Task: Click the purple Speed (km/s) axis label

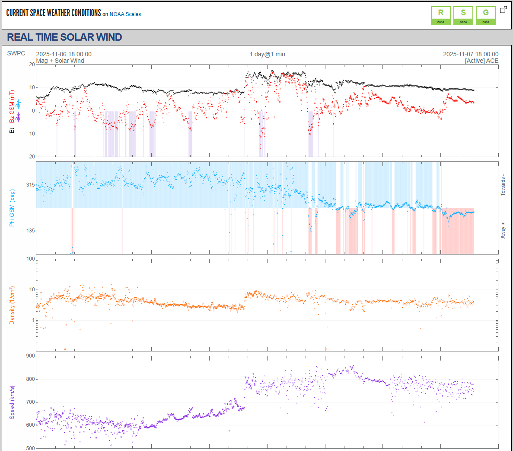Action: click(x=12, y=402)
